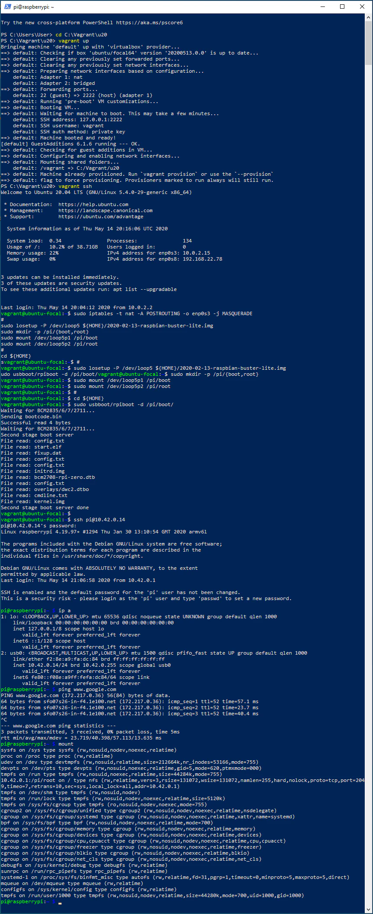
Task: Click the vertical scrollbar thumb
Action: coord(369,42)
